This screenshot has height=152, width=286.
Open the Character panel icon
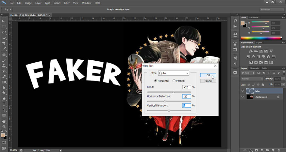(x=235, y=58)
